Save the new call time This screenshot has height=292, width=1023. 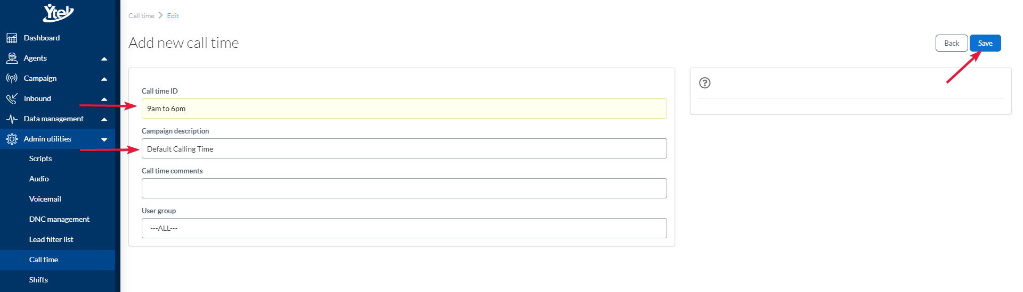tap(985, 43)
